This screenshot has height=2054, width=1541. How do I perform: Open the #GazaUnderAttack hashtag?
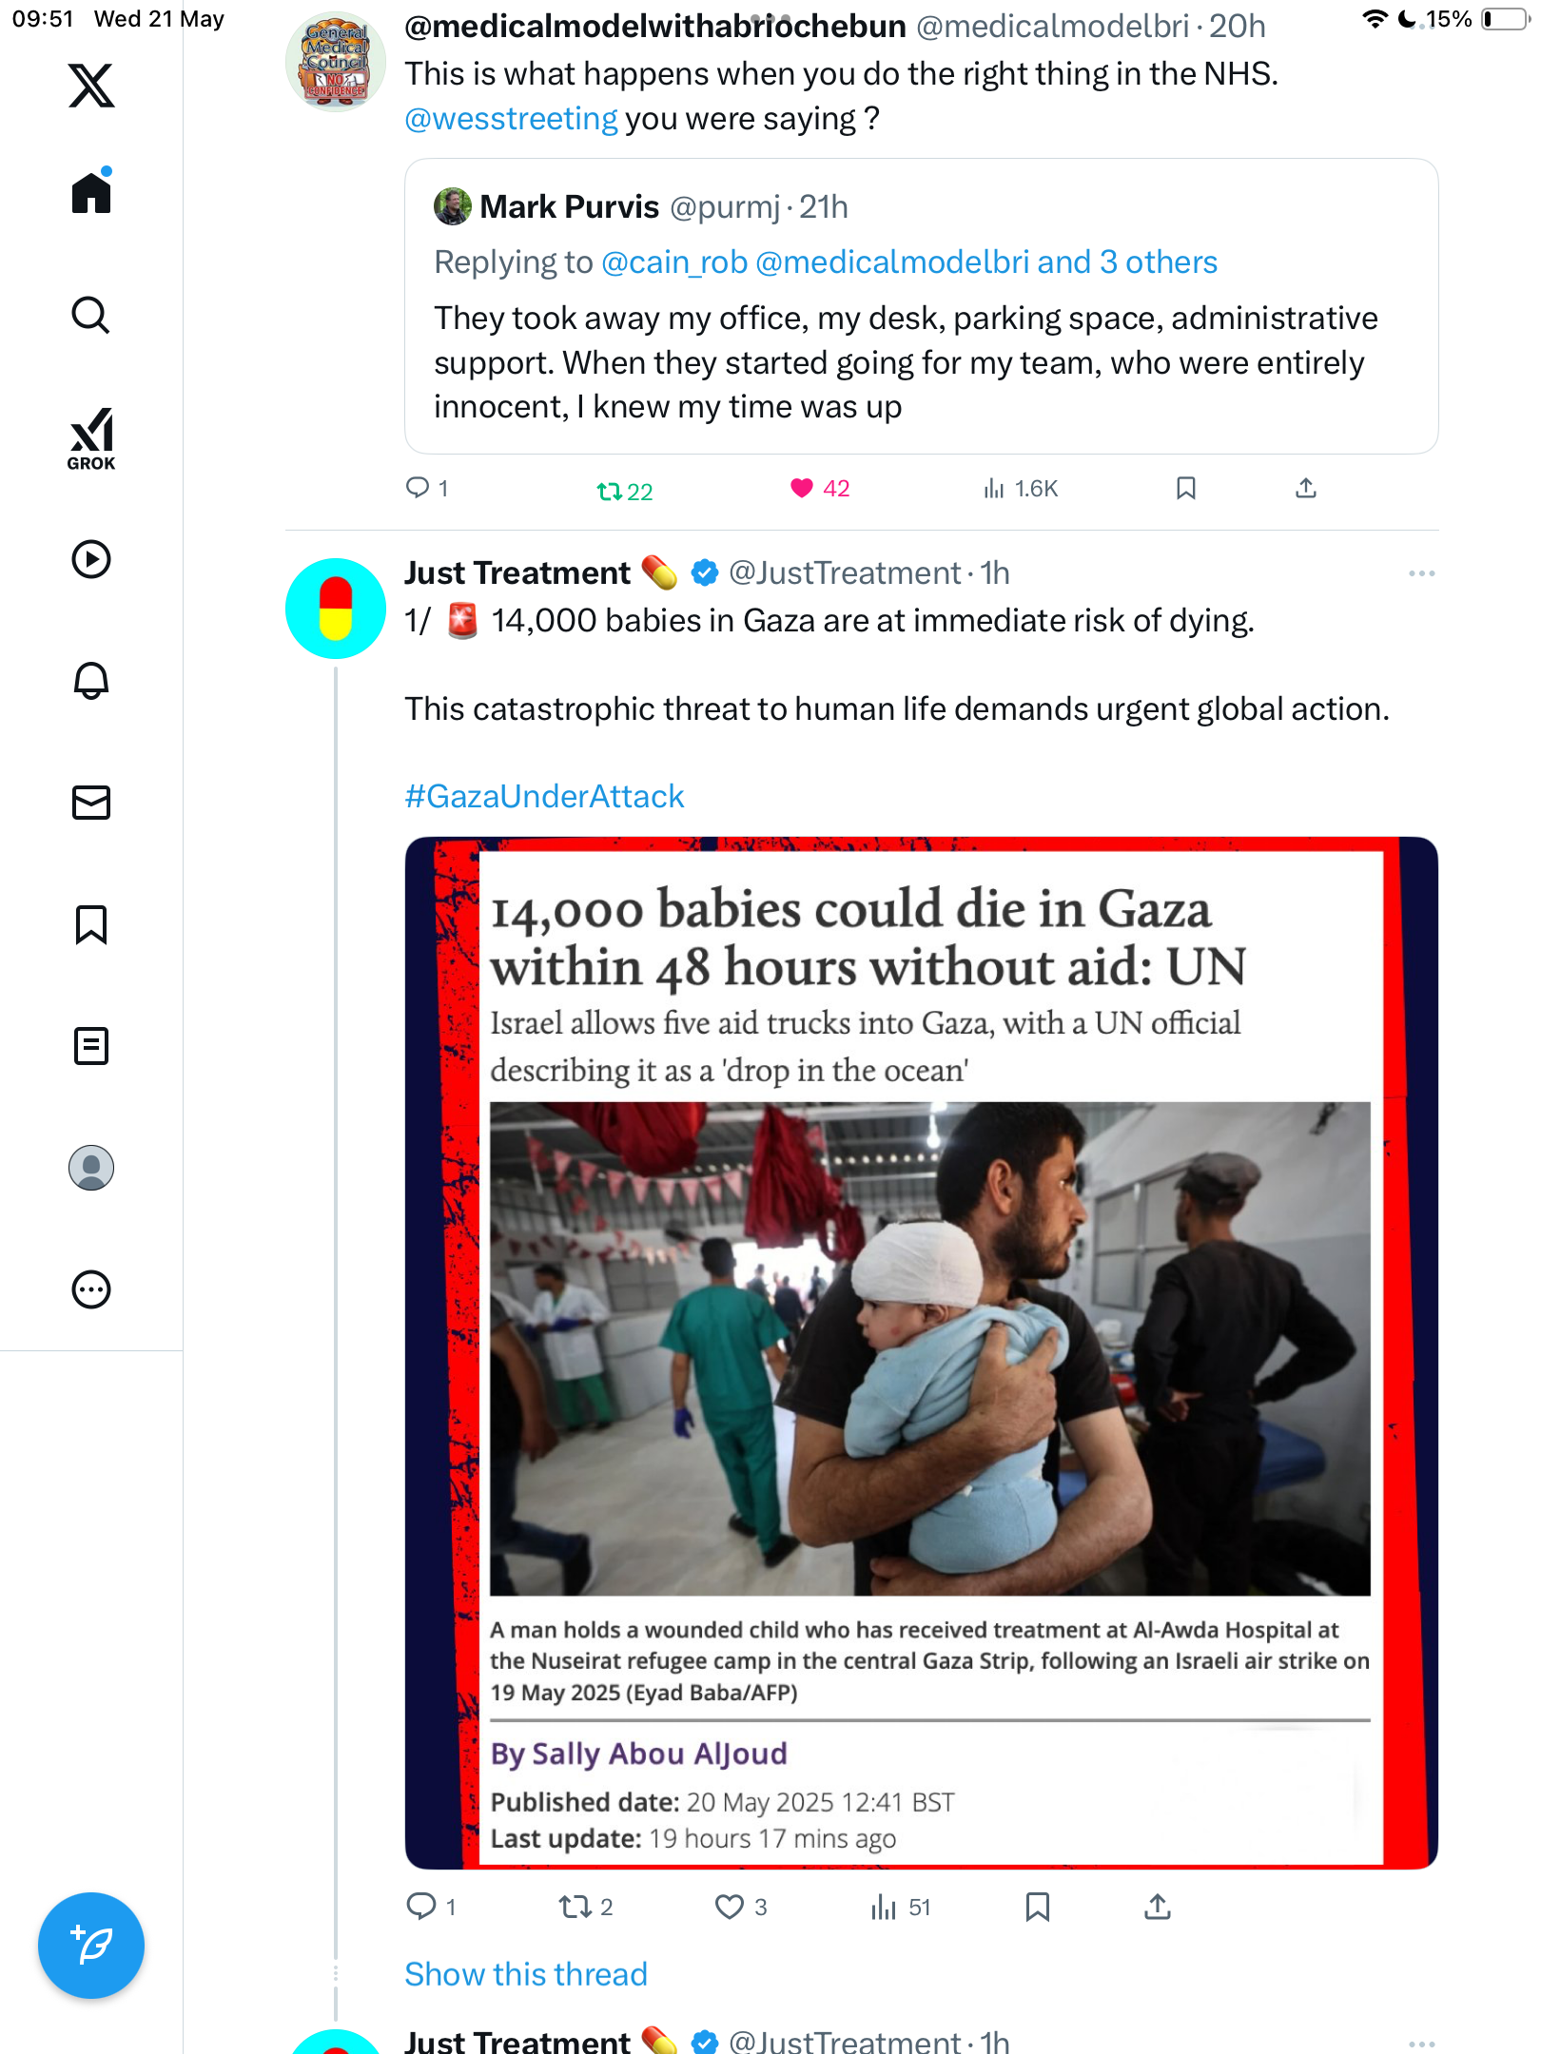point(544,796)
